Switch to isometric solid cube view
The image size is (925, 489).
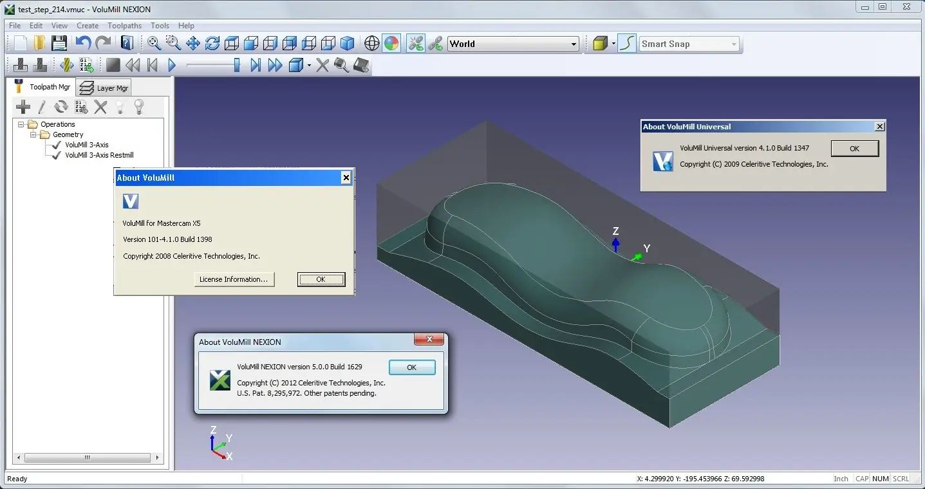tap(347, 43)
